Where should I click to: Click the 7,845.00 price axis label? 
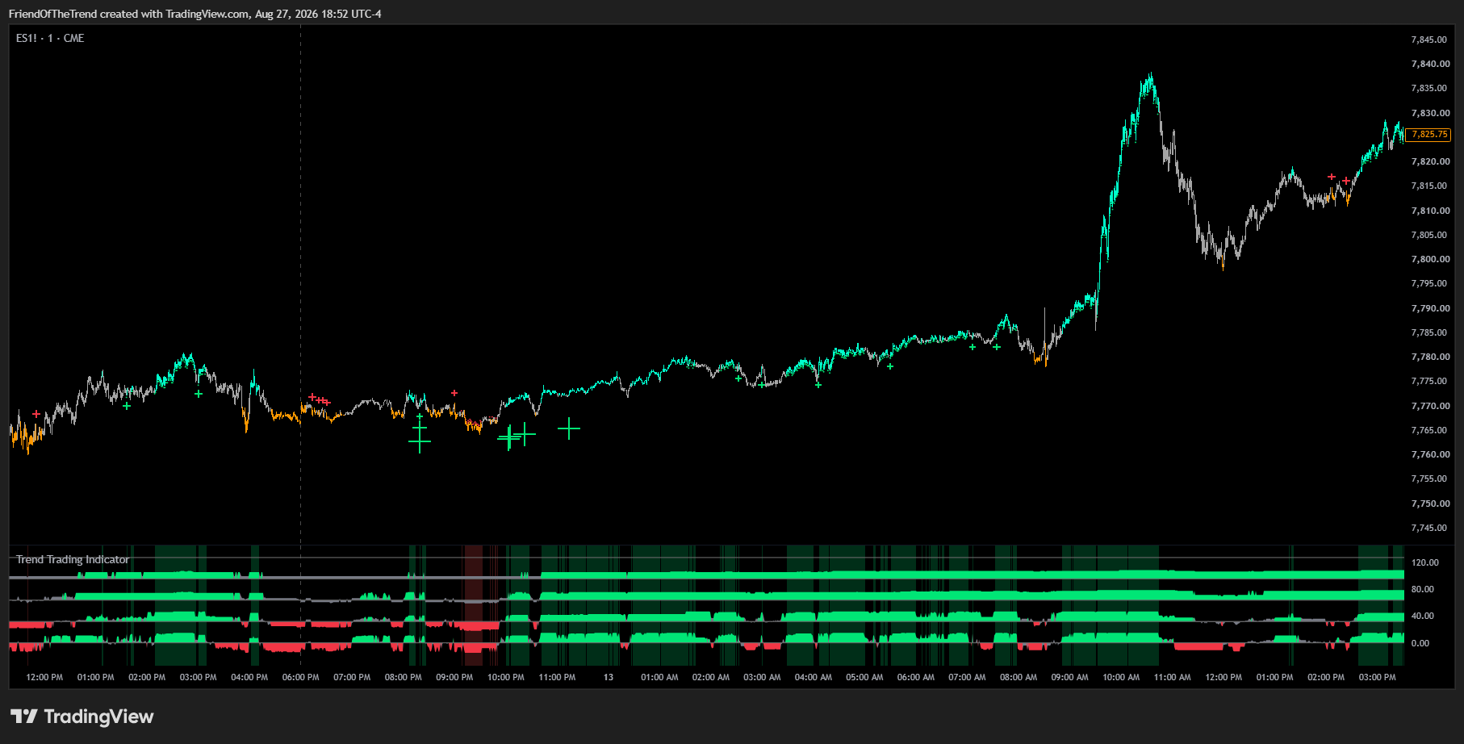[x=1428, y=40]
